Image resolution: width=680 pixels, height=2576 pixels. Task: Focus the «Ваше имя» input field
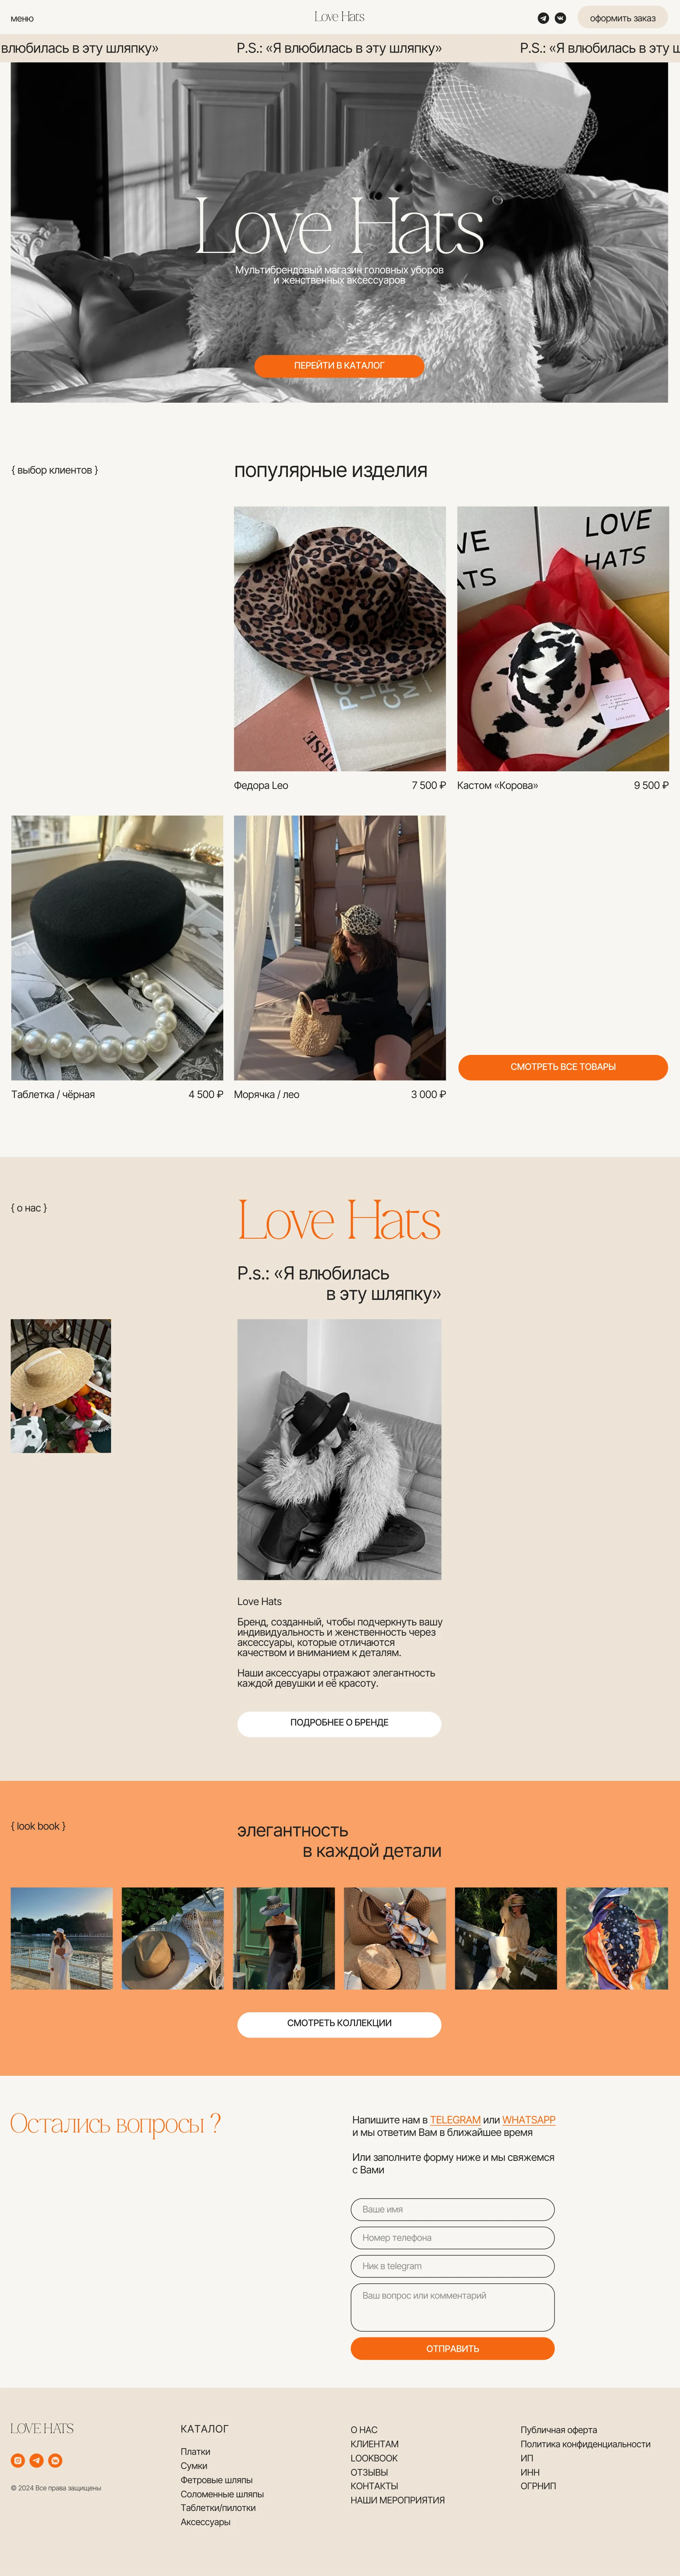(452, 2209)
